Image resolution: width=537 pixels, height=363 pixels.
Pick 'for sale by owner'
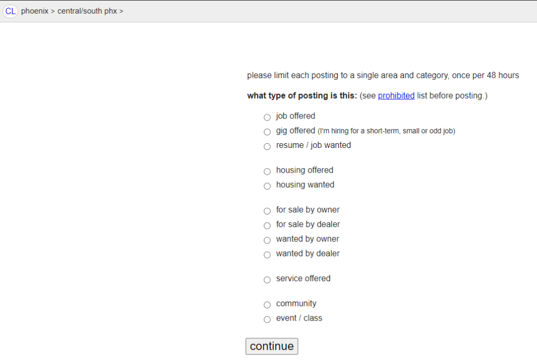click(x=267, y=211)
